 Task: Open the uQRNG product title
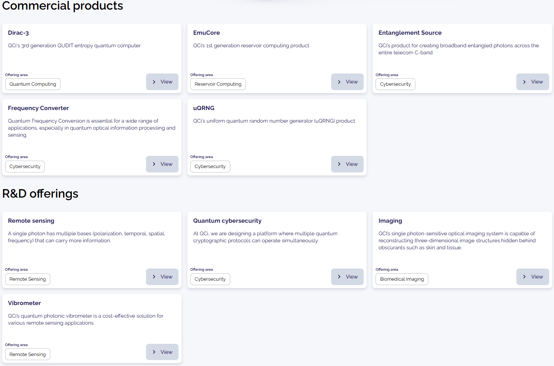pos(204,108)
